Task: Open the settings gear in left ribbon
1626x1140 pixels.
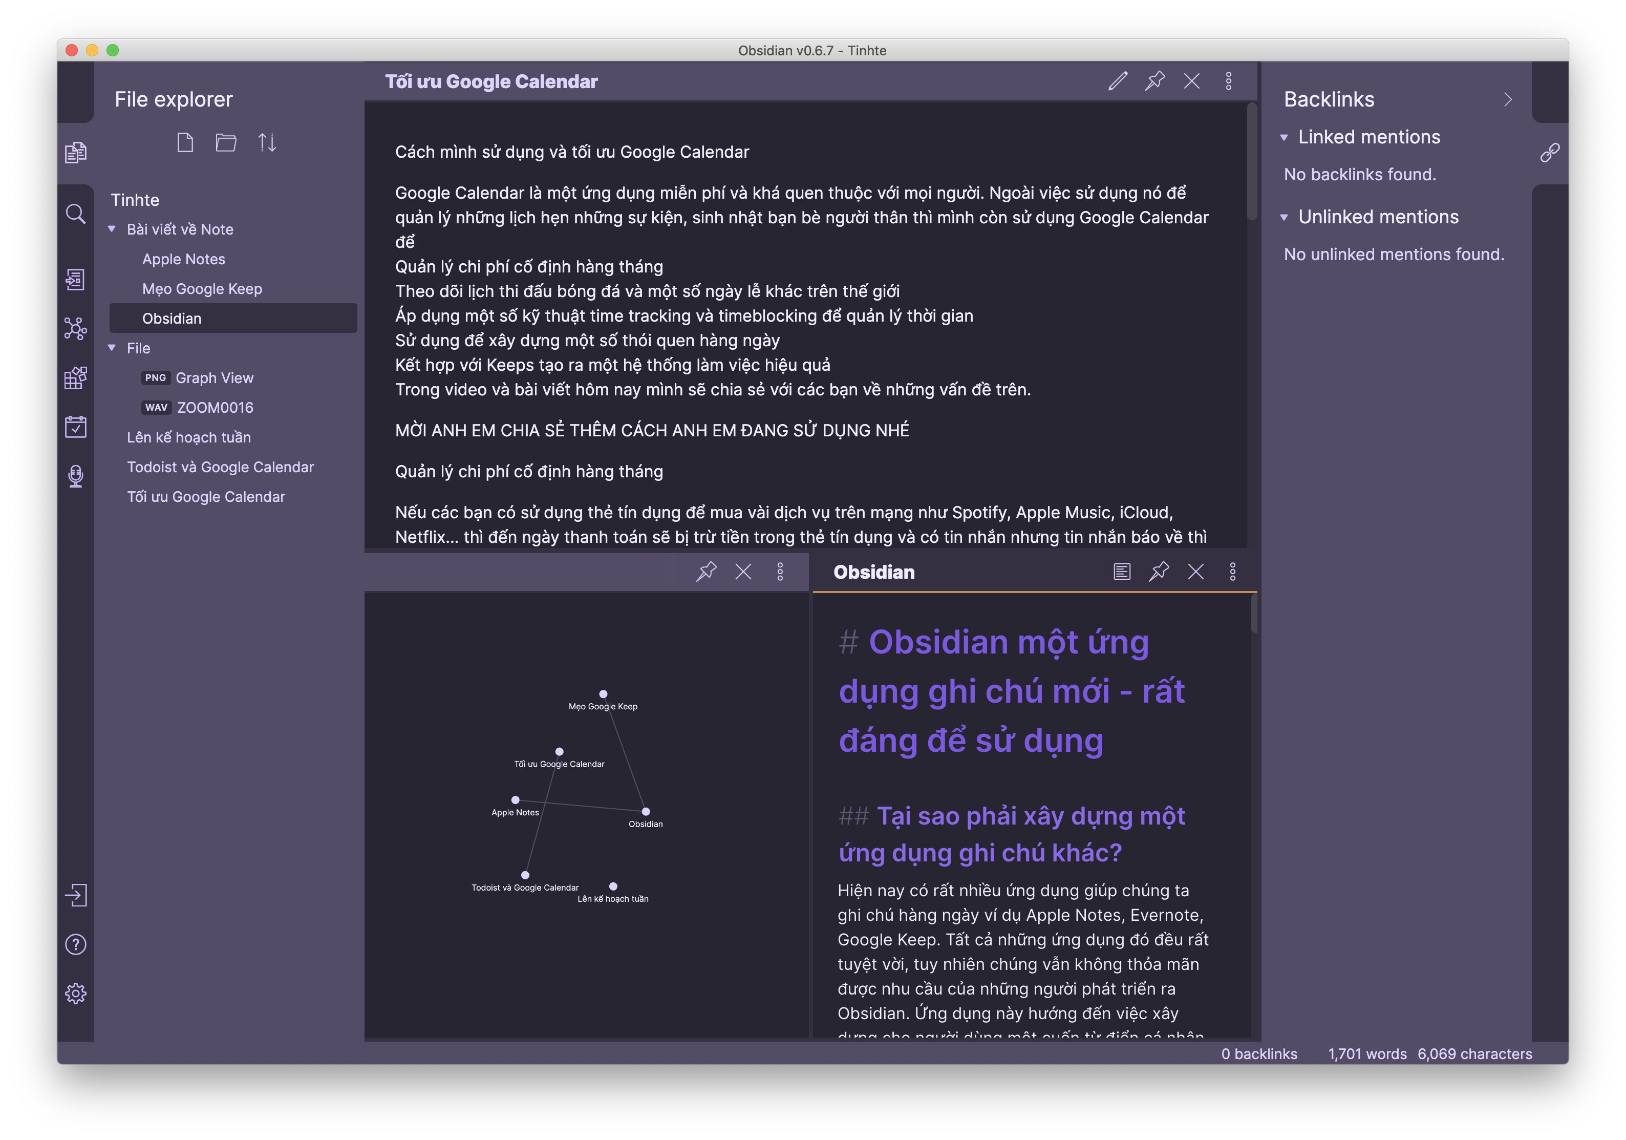Action: 75,993
